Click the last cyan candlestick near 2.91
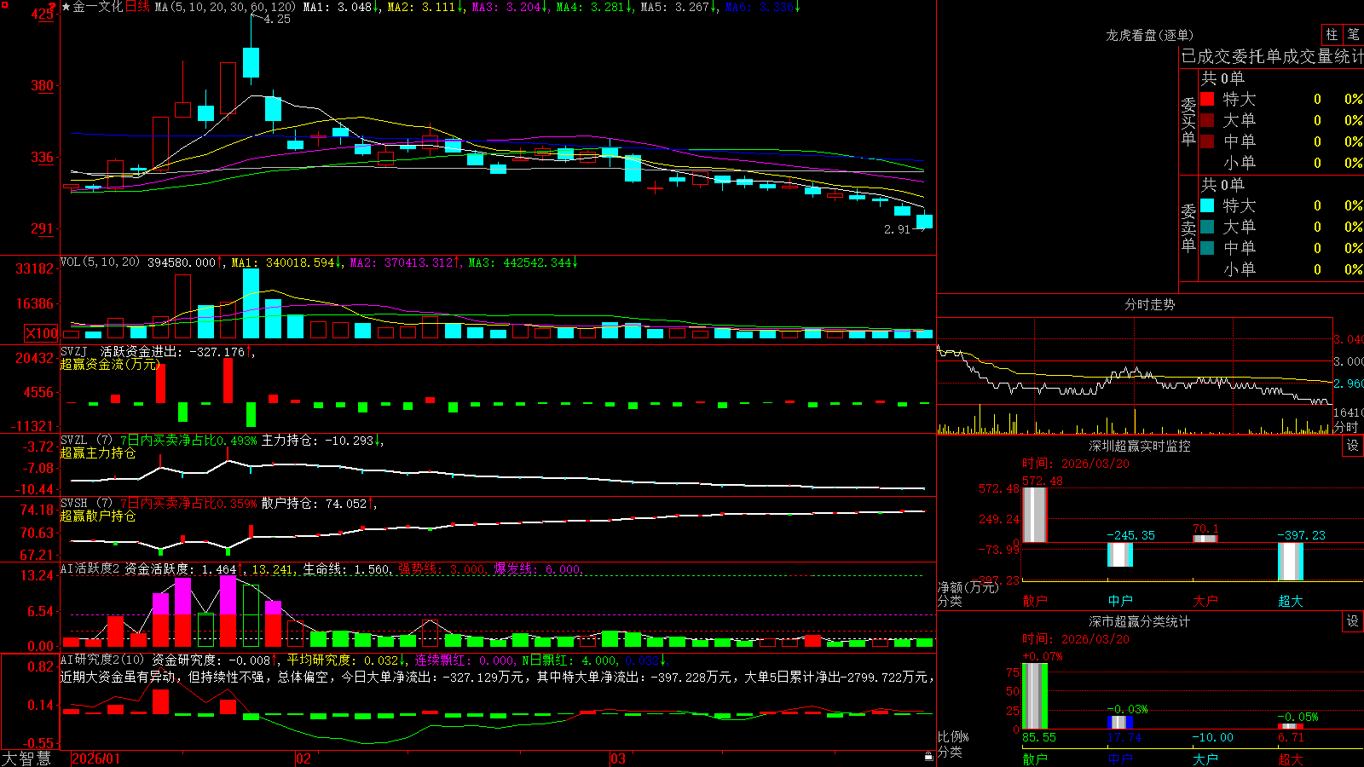 [924, 222]
